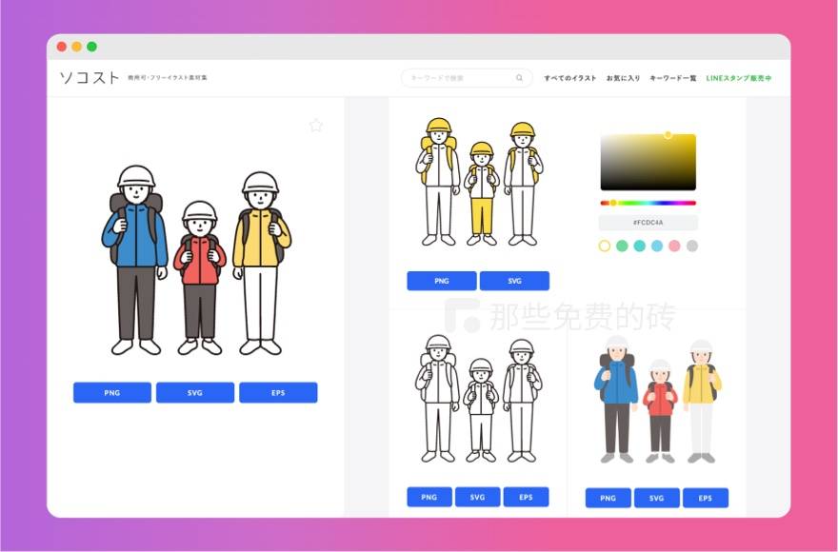Image resolution: width=838 pixels, height=552 pixels.
Task: Open LINEスタンプ販売中 green link
Action: 739,78
